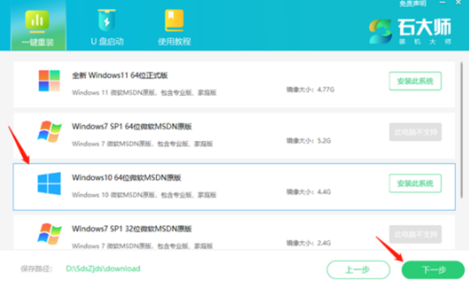Select the 全新 Windows11 64位正式版 title
This screenshot has height=283, width=469.
click(120, 76)
